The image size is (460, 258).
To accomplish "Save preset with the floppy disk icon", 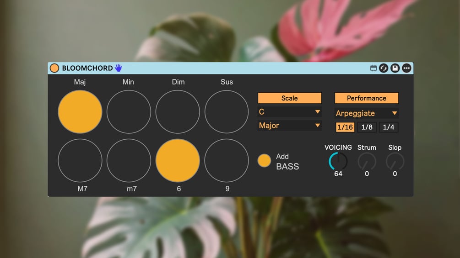I will (x=395, y=68).
